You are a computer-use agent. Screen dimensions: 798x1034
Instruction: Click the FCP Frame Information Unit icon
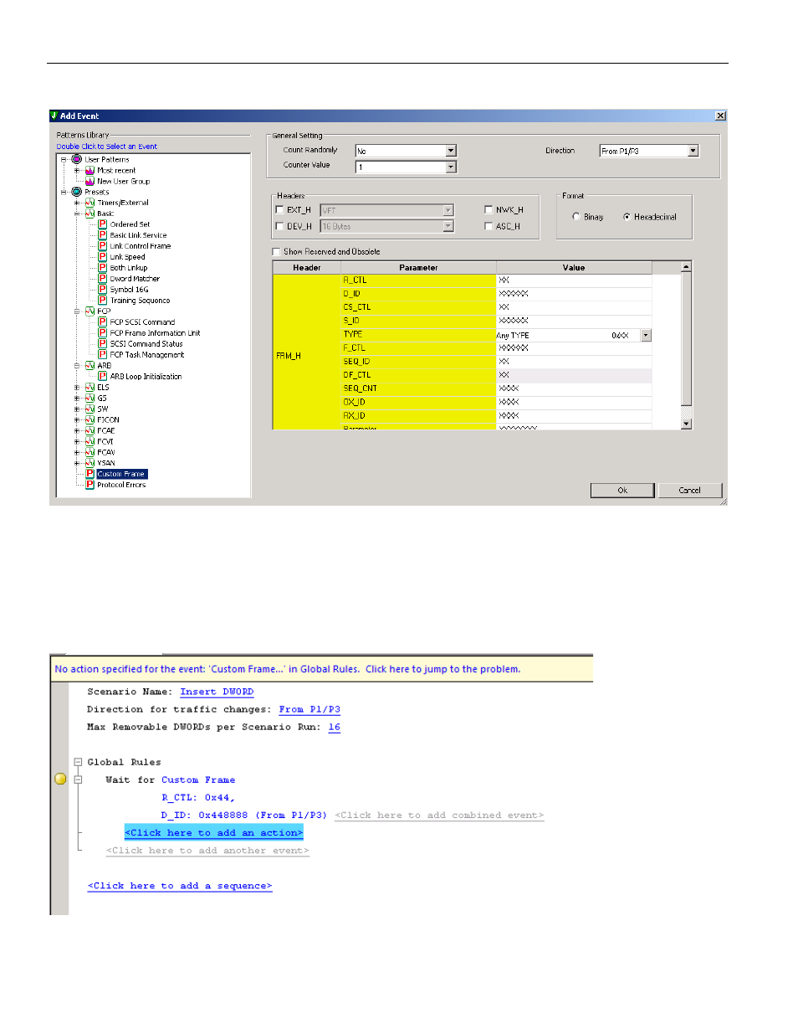[x=102, y=333]
